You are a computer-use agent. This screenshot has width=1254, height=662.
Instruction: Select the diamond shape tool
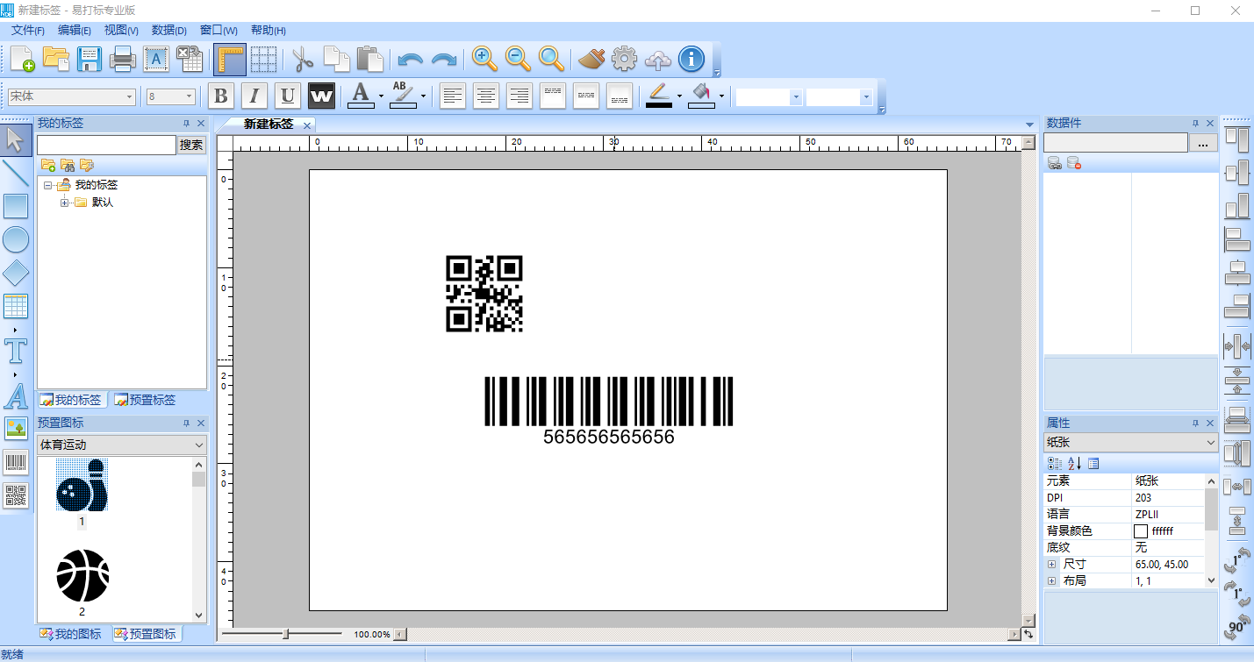pos(16,273)
